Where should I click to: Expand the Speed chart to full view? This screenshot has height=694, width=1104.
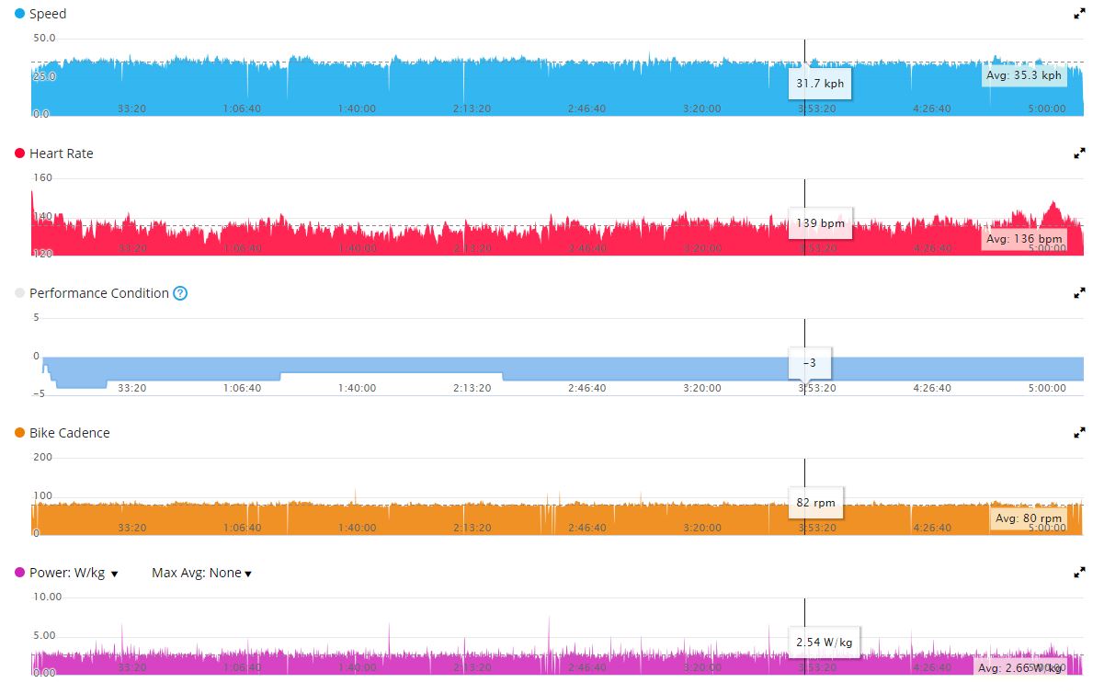pyautogui.click(x=1079, y=15)
